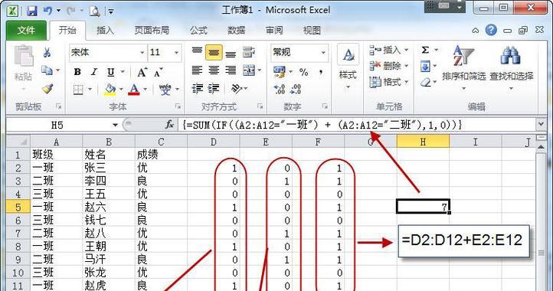Image resolution: width=553 pixels, height=291 pixels.
Task: Click inside the formula bar text
Action: tap(358, 125)
